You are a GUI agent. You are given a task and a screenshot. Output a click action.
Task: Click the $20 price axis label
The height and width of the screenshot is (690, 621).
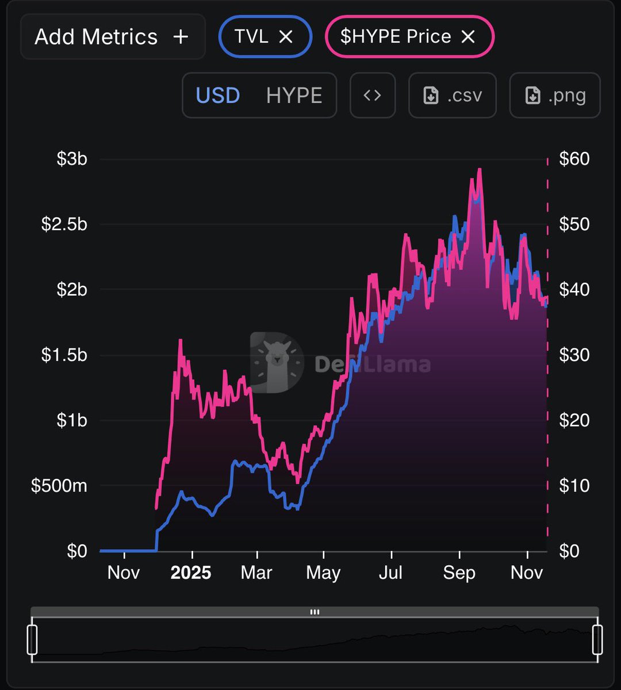coord(574,420)
